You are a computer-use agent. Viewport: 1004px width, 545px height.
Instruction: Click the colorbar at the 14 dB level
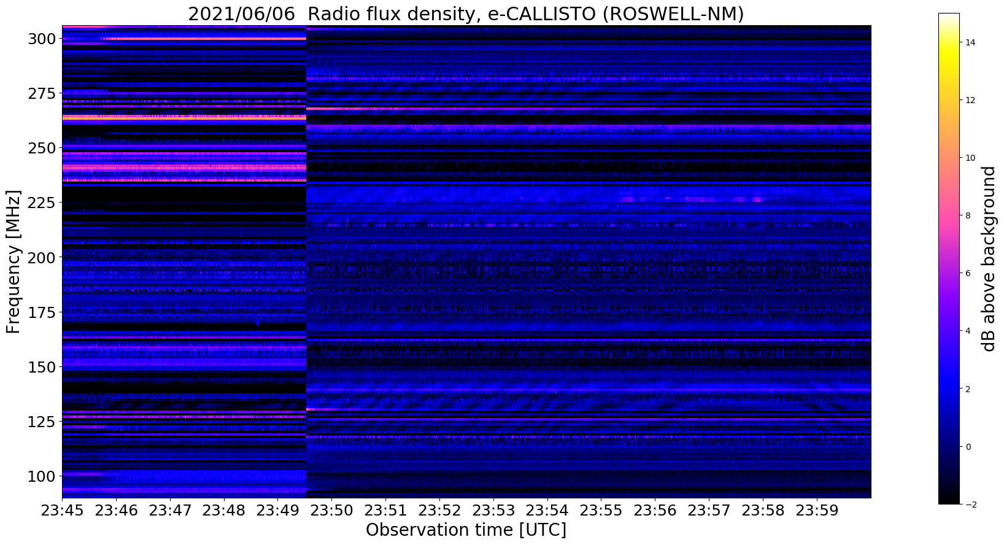coord(949,42)
